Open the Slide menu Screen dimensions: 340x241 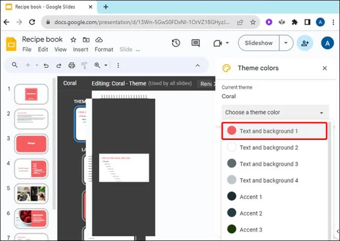[126, 49]
